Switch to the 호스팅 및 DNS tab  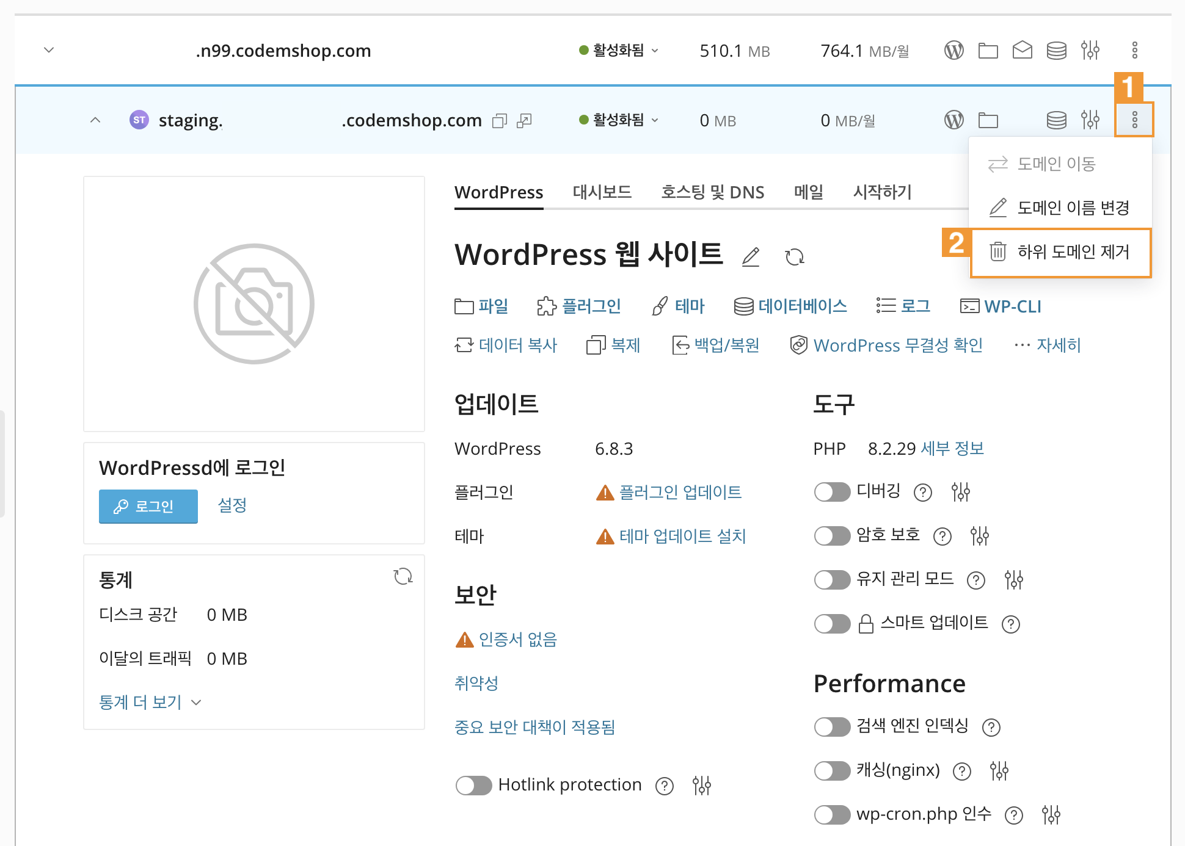point(712,192)
